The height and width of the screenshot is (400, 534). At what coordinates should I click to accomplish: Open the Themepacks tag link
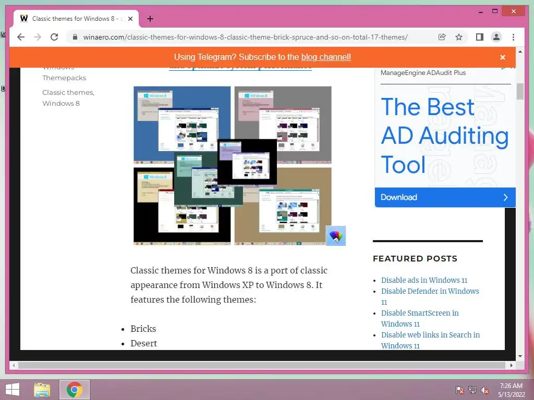[64, 78]
